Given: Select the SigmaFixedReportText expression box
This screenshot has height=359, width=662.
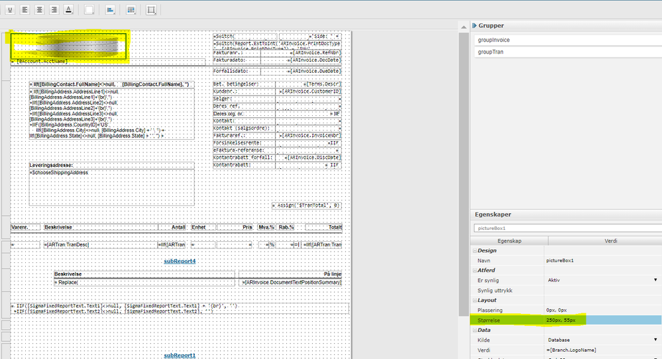Looking at the screenshot, I should [x=180, y=309].
